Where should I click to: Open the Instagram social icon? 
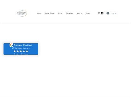click(99, 13)
